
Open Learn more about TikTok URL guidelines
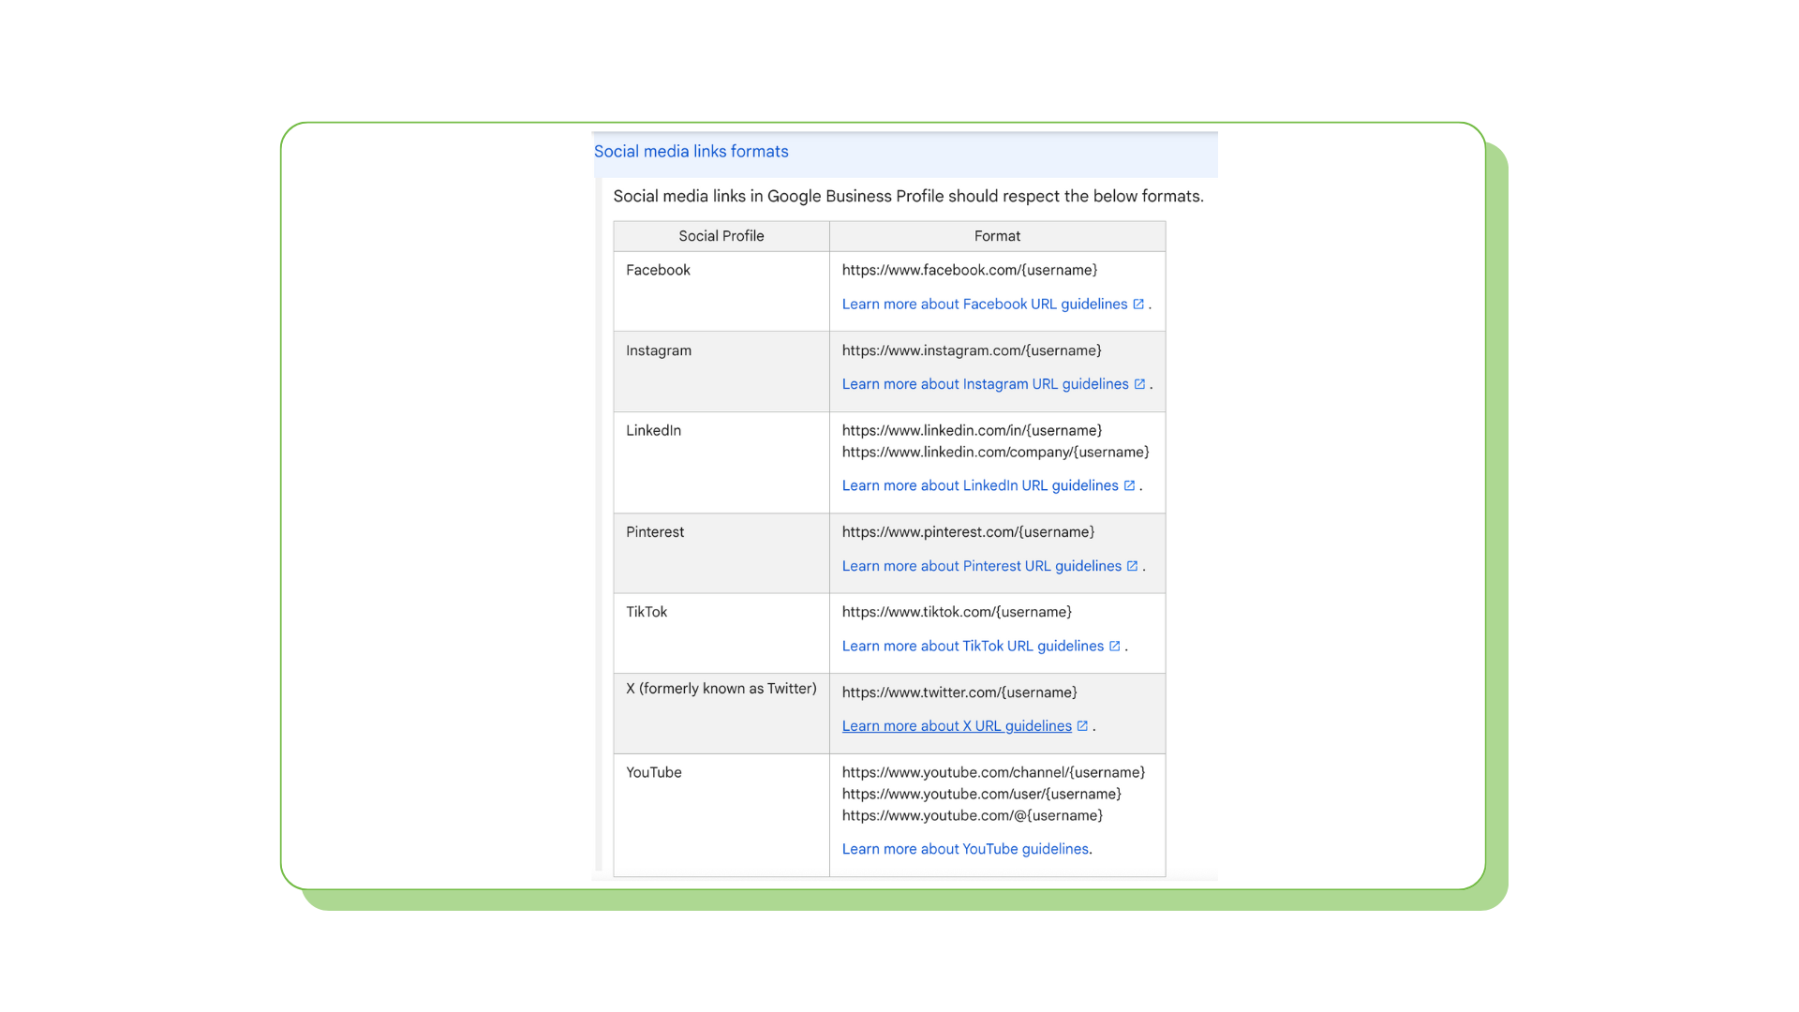click(x=973, y=647)
